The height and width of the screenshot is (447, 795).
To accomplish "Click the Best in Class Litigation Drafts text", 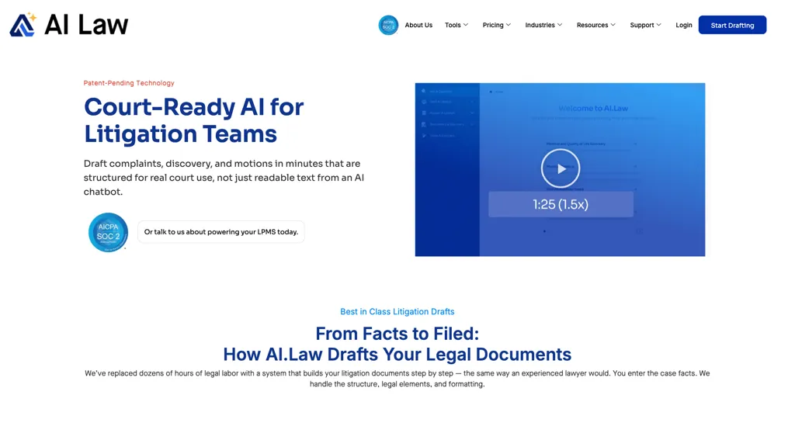I will [x=397, y=312].
